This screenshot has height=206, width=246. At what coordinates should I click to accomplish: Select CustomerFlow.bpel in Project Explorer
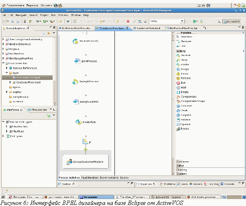point(28,77)
